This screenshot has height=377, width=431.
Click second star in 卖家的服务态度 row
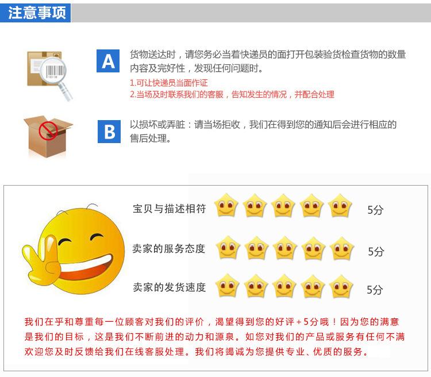(256, 248)
